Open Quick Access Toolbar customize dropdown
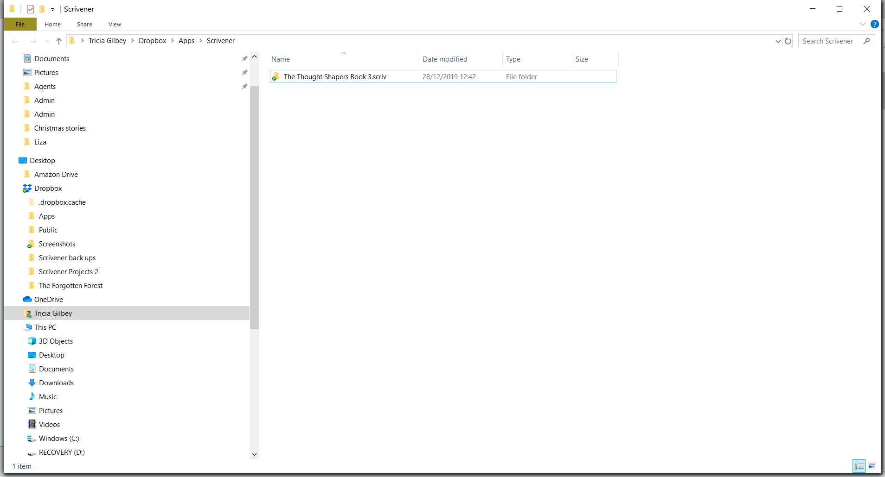The image size is (885, 477). click(x=52, y=9)
